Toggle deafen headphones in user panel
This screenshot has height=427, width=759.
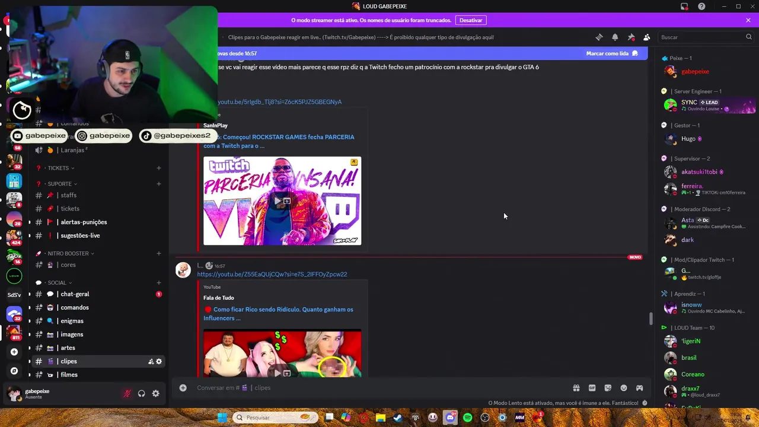point(141,393)
